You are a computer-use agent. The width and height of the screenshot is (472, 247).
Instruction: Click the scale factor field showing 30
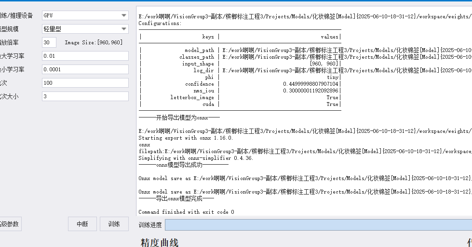[x=49, y=42]
